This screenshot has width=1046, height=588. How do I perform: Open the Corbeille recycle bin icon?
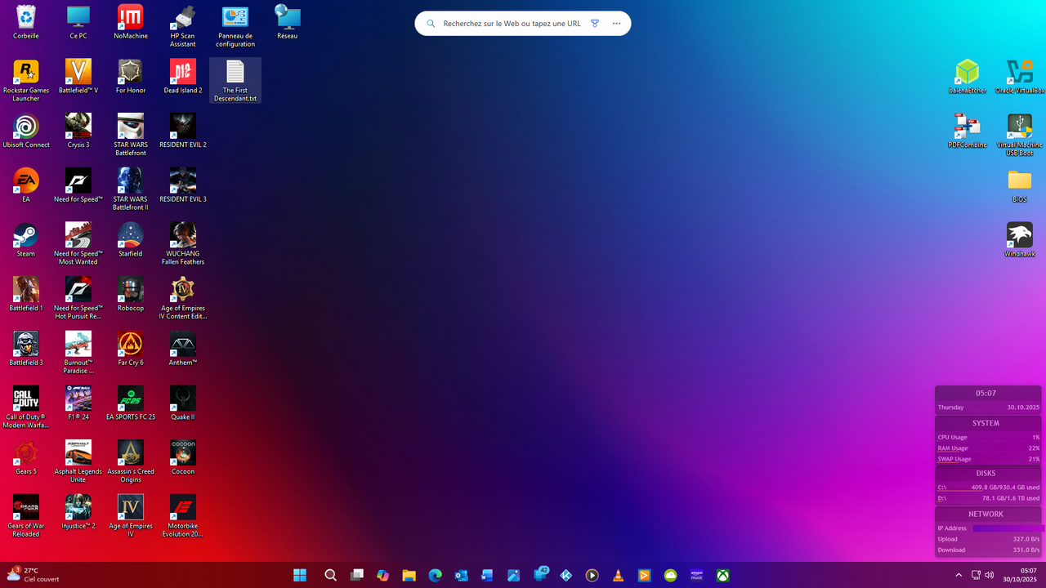click(x=26, y=22)
